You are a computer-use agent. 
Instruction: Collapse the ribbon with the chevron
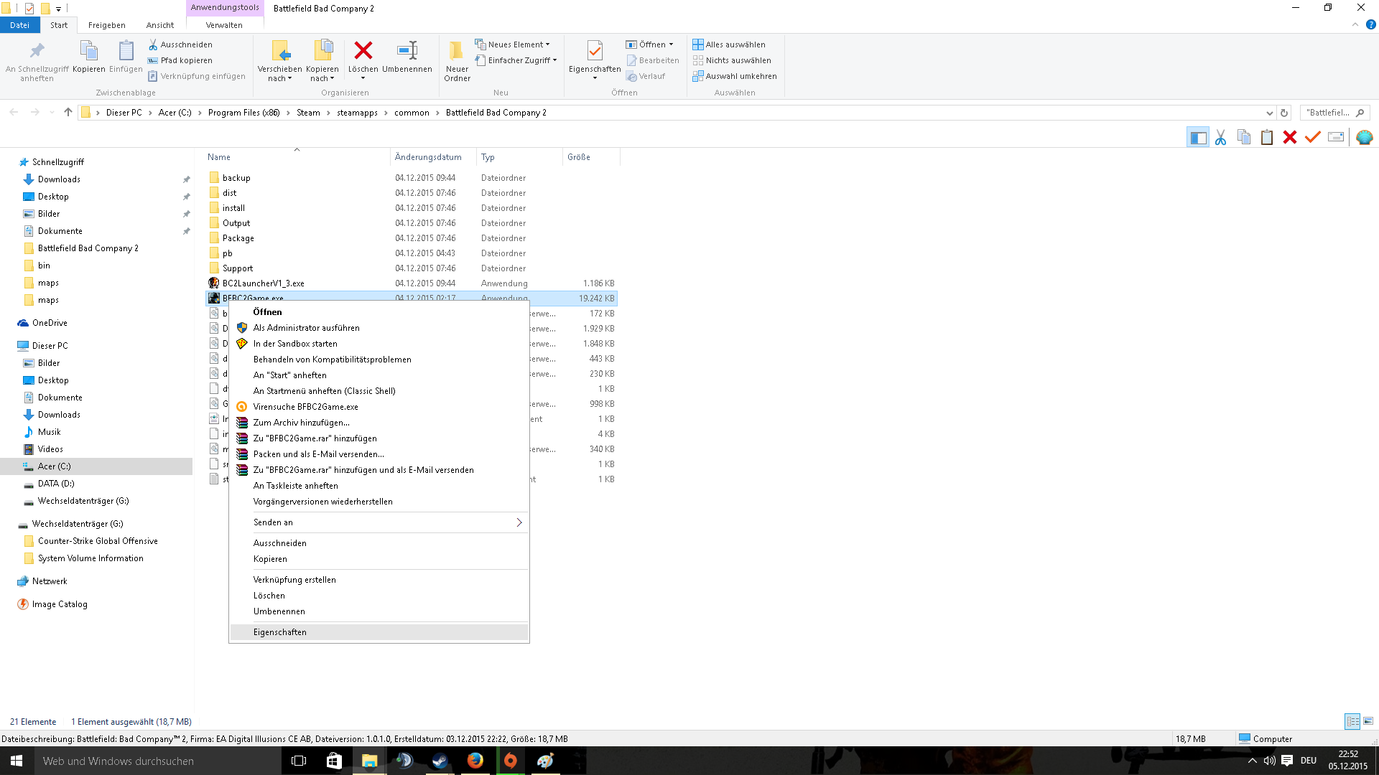tap(1355, 24)
